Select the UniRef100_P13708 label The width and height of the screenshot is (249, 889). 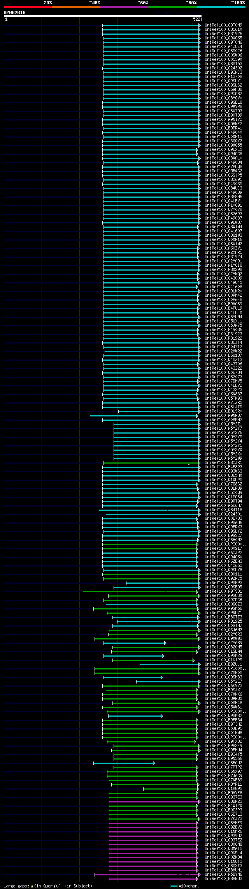[x=223, y=77]
